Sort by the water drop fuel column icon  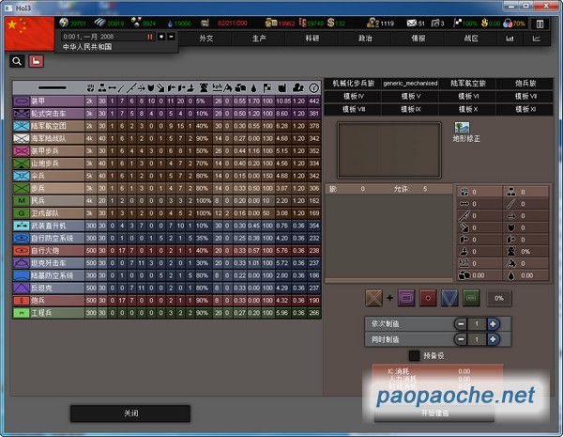(x=254, y=87)
